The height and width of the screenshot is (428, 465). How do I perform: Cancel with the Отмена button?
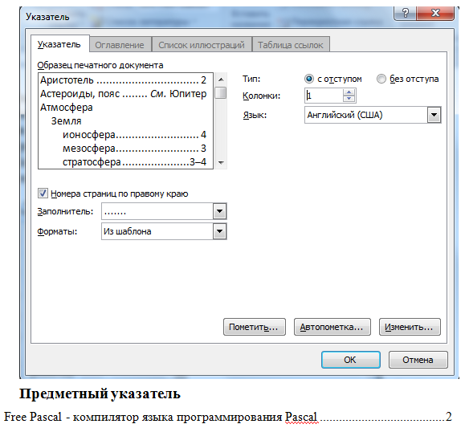418,360
